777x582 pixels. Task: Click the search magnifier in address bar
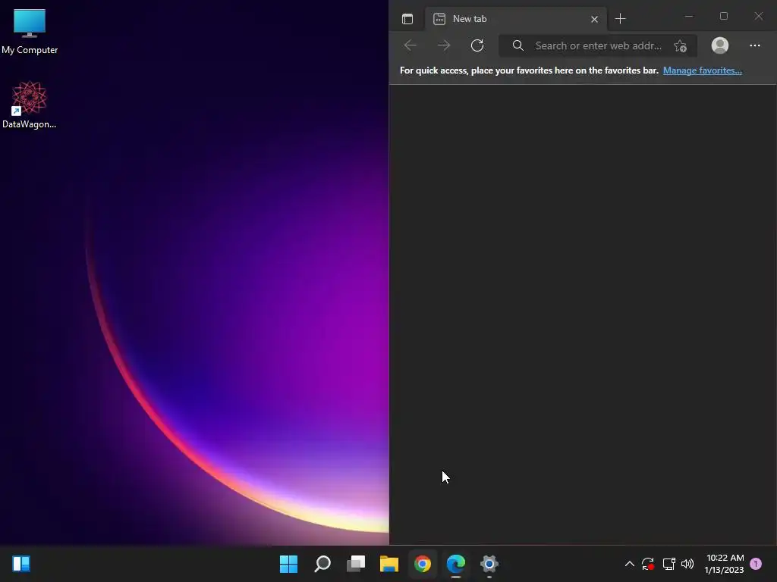point(517,45)
